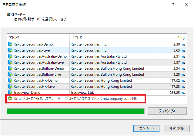
Task: Click ping value 265.25 ms
Action: click(x=178, y=93)
